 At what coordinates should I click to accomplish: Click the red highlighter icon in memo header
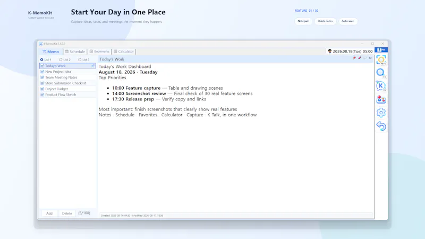(360, 58)
